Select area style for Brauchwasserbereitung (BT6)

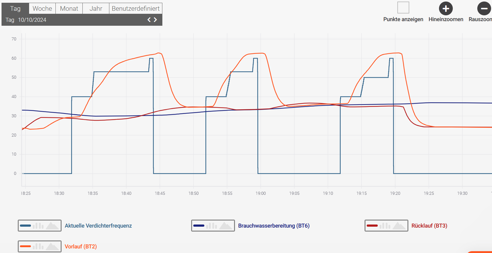[225, 226]
